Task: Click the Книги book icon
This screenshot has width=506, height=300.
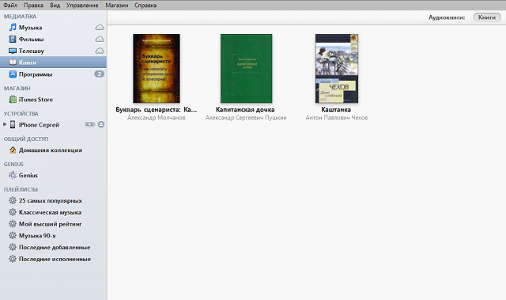Action: (13, 63)
